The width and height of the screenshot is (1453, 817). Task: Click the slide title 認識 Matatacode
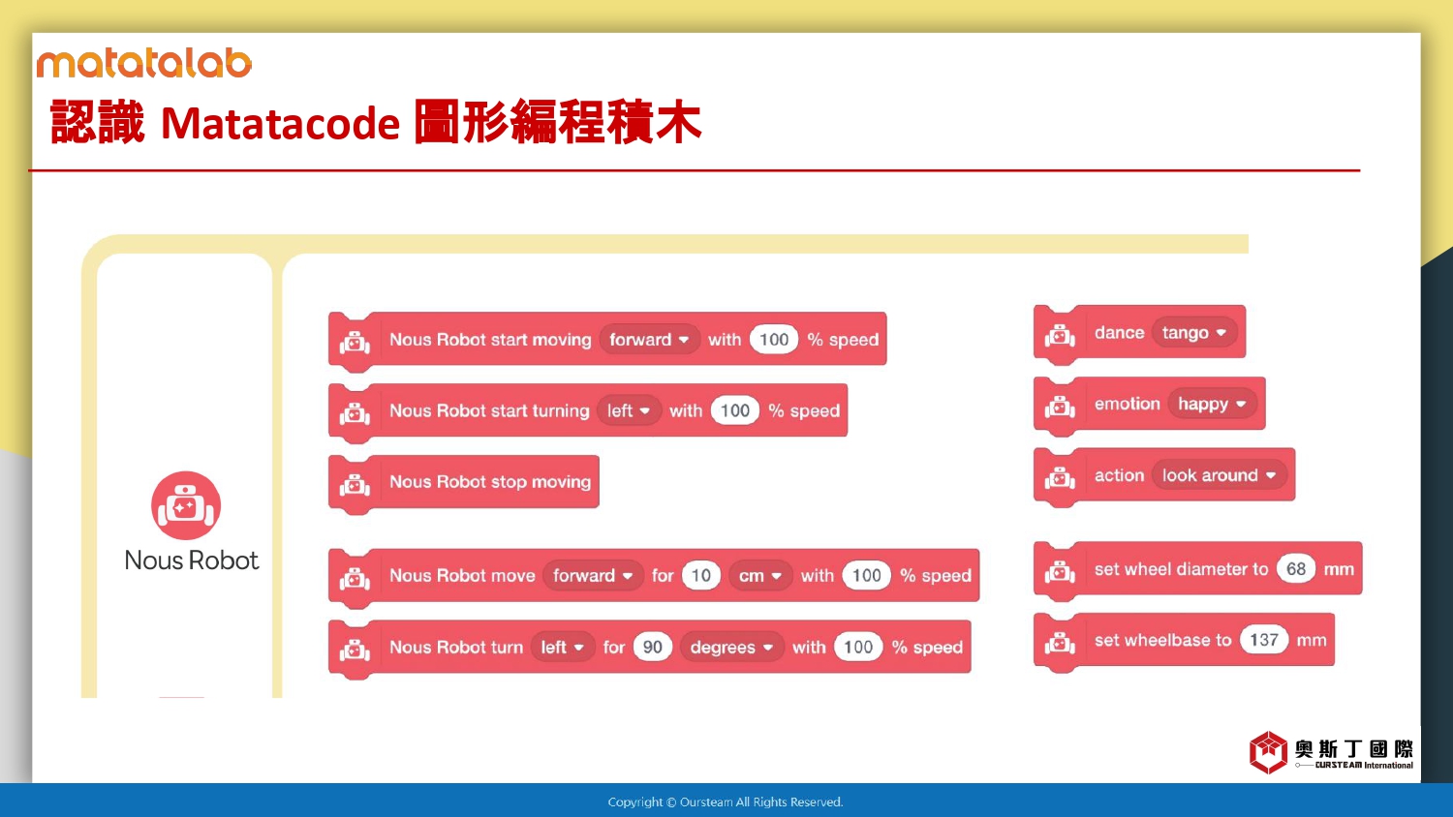tap(376, 123)
